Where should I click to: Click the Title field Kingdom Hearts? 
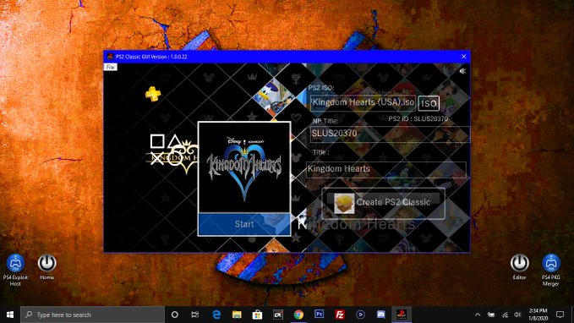[385, 170]
